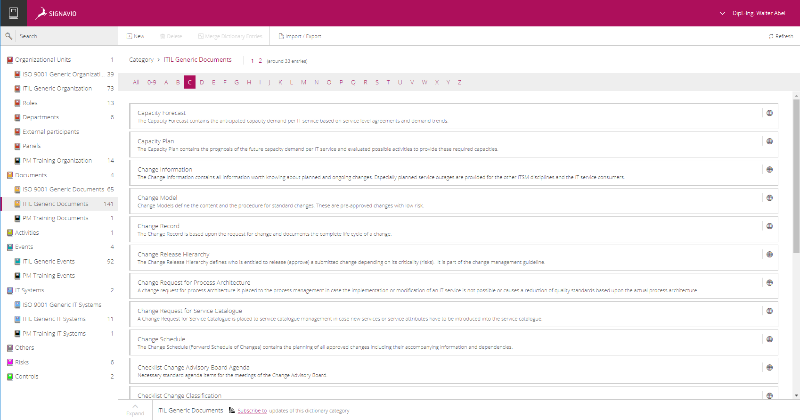Filter entries by letter A

pos(166,82)
